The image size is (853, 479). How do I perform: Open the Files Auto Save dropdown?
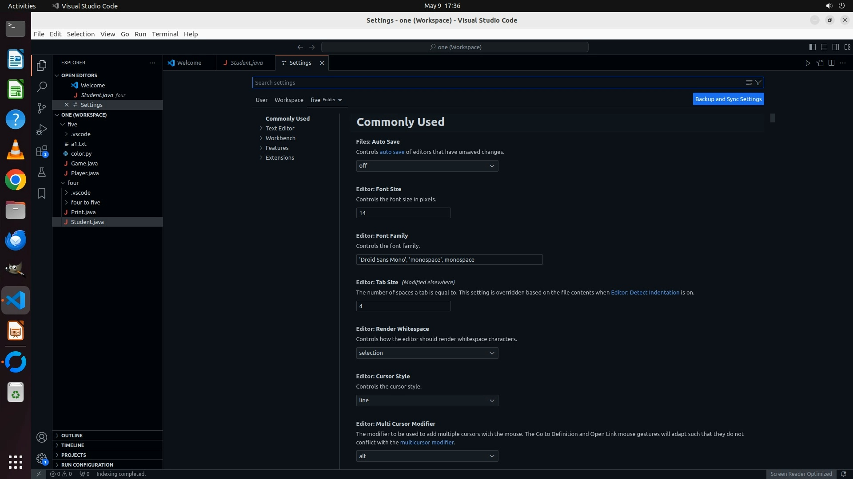pyautogui.click(x=426, y=166)
